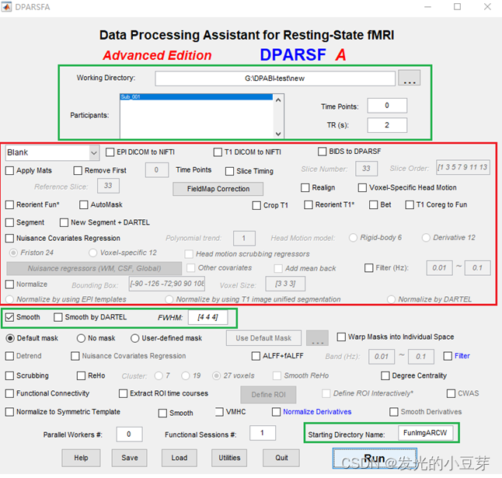Quit the DPARSFA window

point(281,458)
